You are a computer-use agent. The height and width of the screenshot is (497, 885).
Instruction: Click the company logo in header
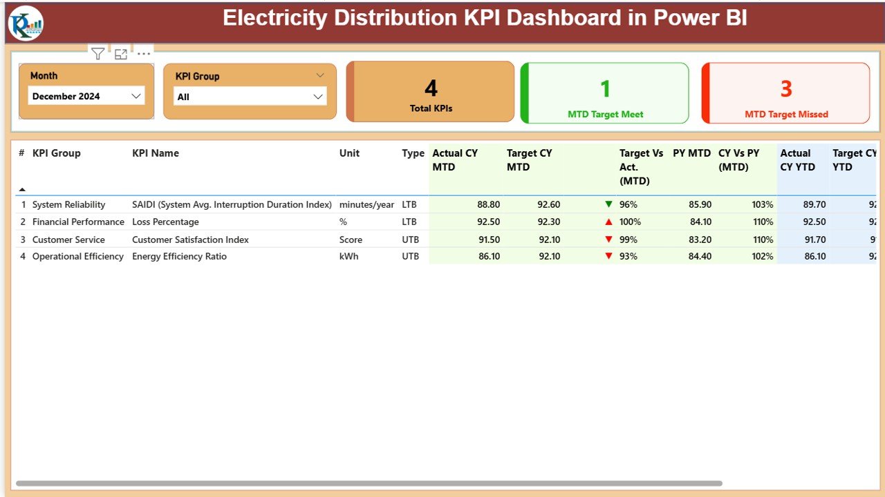26,23
